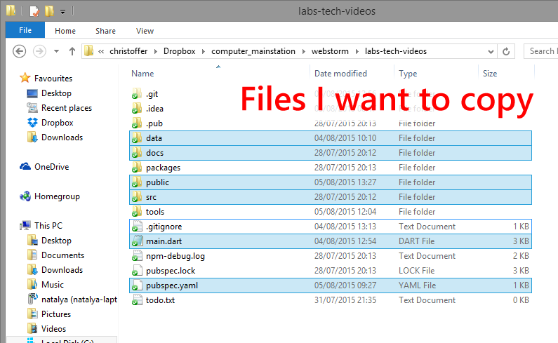Select the tools folder icon
The image size is (558, 343).
click(x=137, y=212)
